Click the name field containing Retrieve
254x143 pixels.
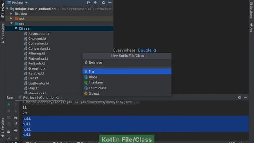[x=127, y=62]
